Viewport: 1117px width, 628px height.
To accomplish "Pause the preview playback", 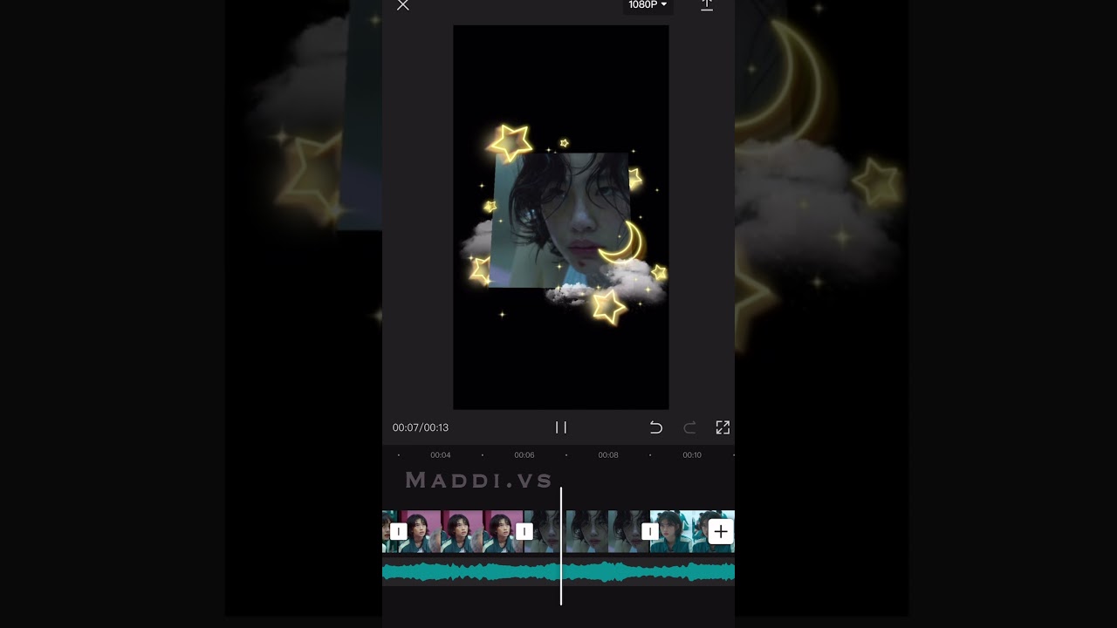I will click(x=561, y=427).
